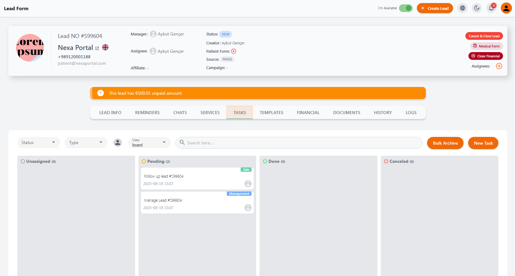The height and width of the screenshot is (276, 515).
Task: Click the Unassigned column circle icon
Action: [23, 161]
